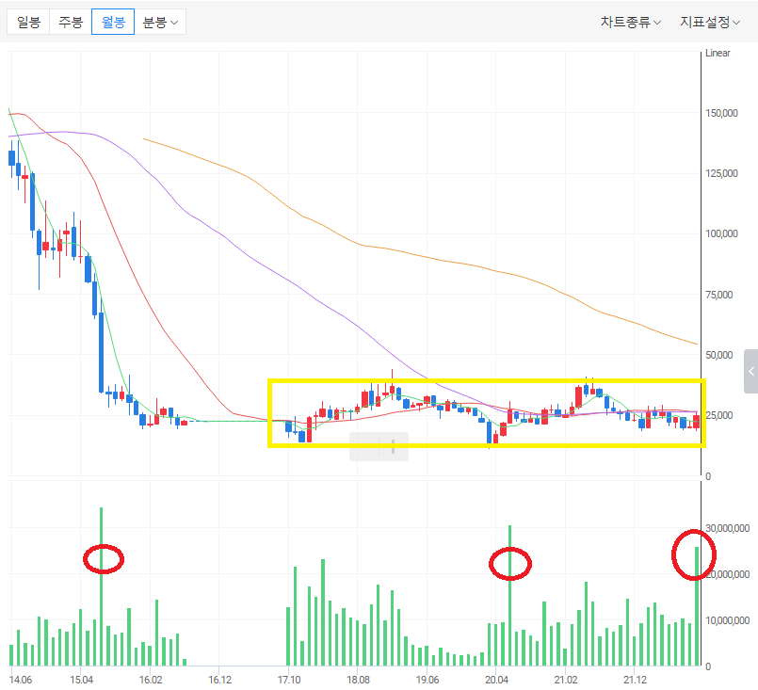Open the 분봉 minute chart dropdown
The height and width of the screenshot is (690, 758).
pyautogui.click(x=160, y=22)
